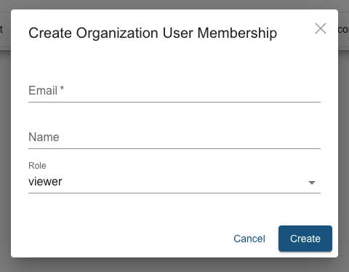Expand the Role combo box
The width and height of the screenshot is (349, 272).
[x=174, y=182]
